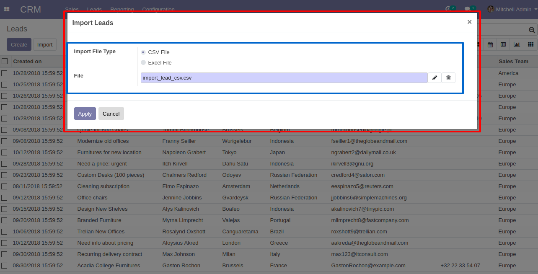Click Mitchell Admin's avatar picture
Viewport: 538px width, 274px height.
tap(490, 9)
